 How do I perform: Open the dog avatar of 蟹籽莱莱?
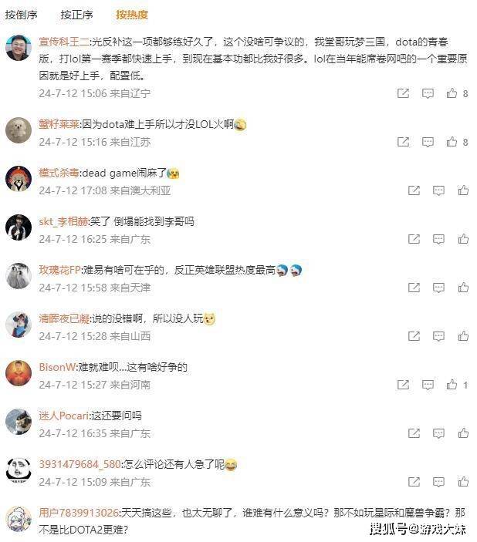[x=19, y=130]
